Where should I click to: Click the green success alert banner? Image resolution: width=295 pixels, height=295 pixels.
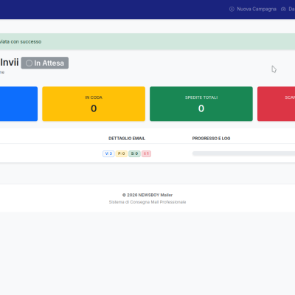[147, 41]
